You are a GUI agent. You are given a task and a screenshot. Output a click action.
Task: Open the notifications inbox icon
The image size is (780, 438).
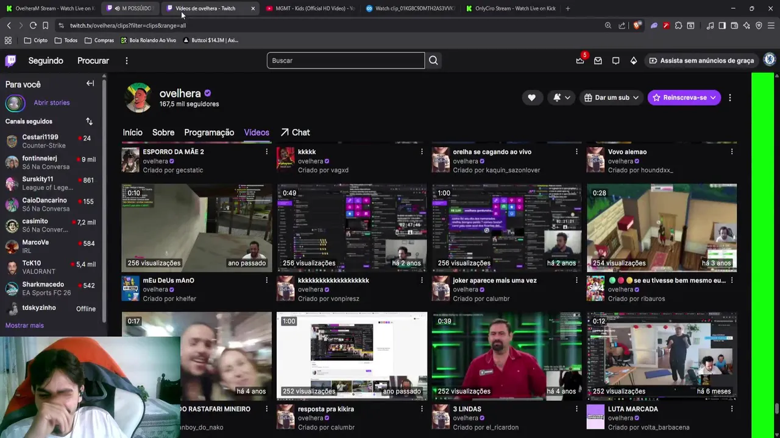coord(598,61)
